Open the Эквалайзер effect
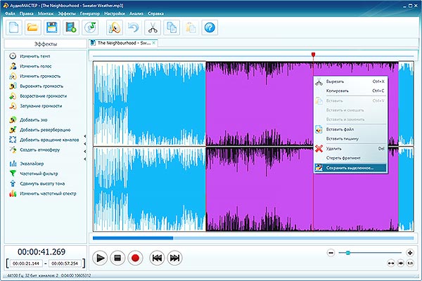Screen dimensions: 422x281 [32, 164]
